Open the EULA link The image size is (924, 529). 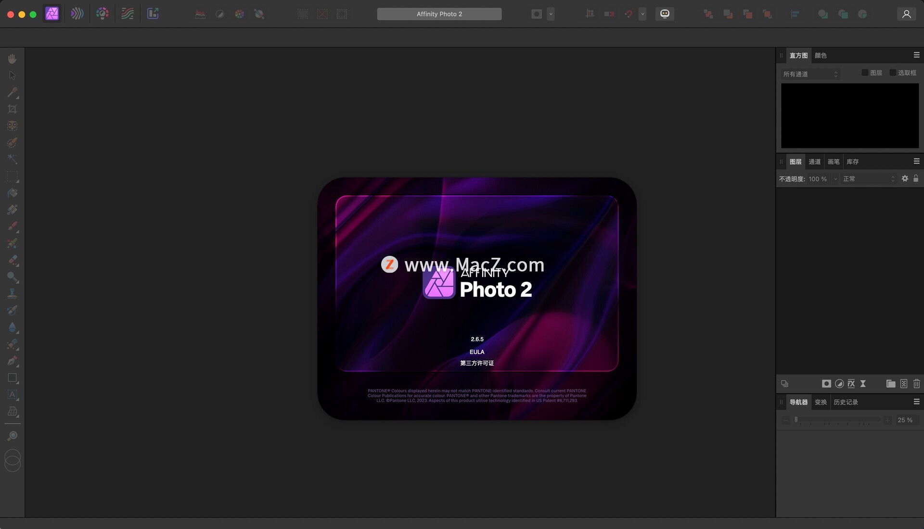[x=477, y=352]
